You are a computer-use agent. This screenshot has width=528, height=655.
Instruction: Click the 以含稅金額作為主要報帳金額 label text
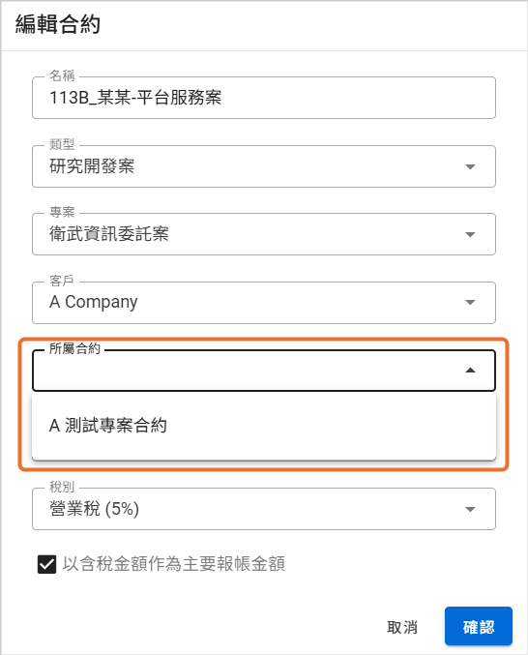pos(174,564)
